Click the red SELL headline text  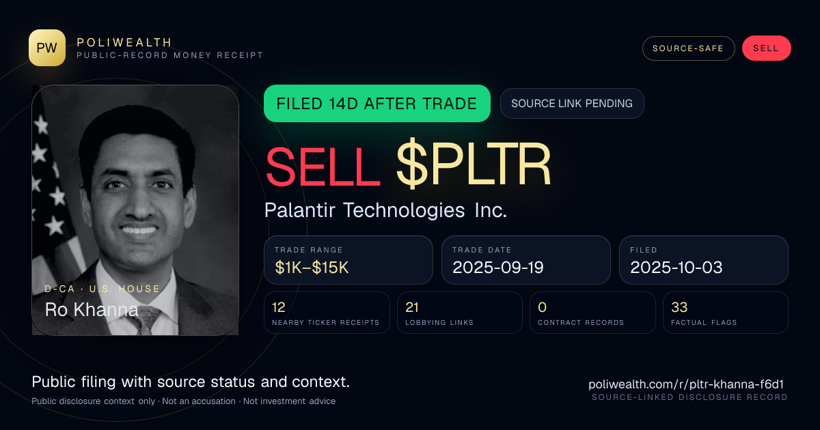[x=323, y=166]
